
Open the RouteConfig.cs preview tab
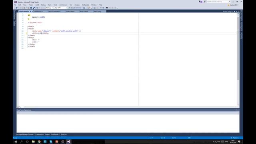(x=228, y=12)
